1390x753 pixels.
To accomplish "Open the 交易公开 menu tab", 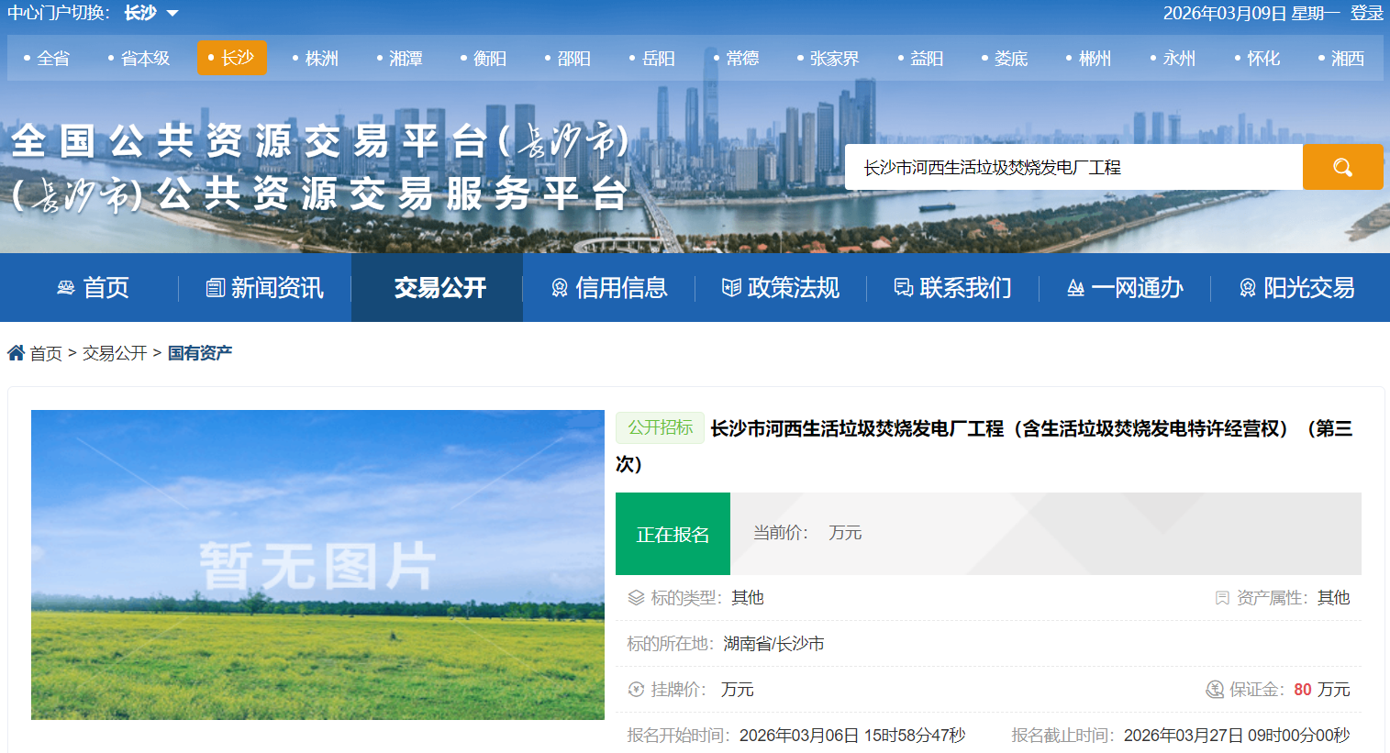I will click(x=439, y=288).
